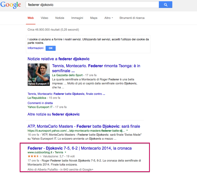
Task: Open Altre notizie su federer djokovic
Action: [x=54, y=114]
